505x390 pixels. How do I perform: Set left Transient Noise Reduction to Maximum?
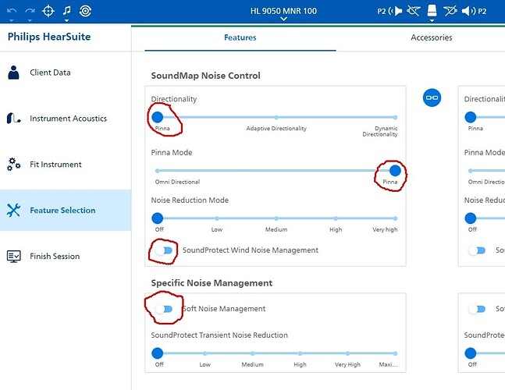coord(395,353)
